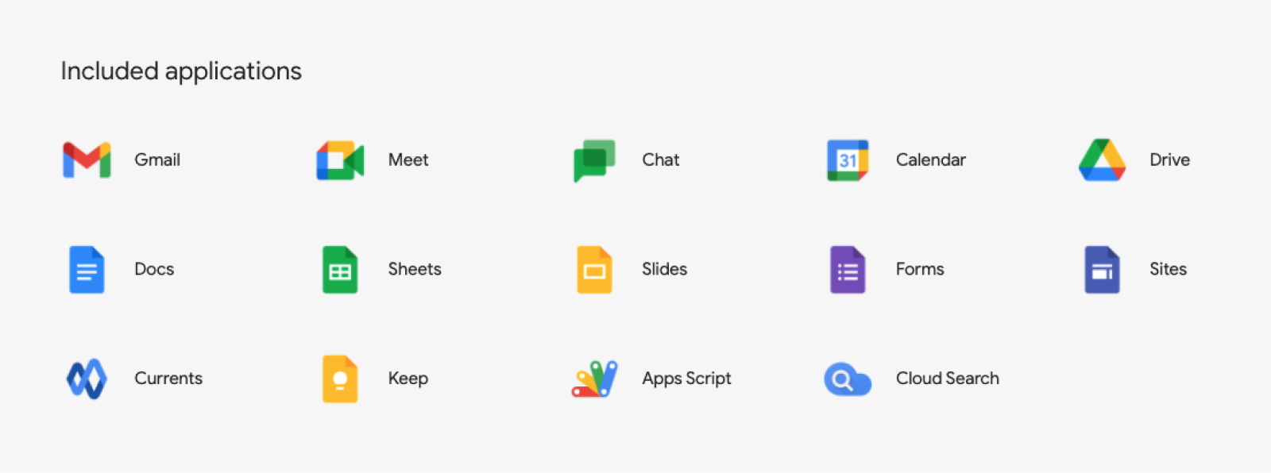The width and height of the screenshot is (1271, 473).
Task: Click the Apps Script label
Action: click(687, 379)
